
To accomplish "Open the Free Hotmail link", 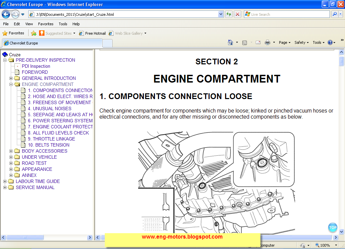I will pos(92,33).
